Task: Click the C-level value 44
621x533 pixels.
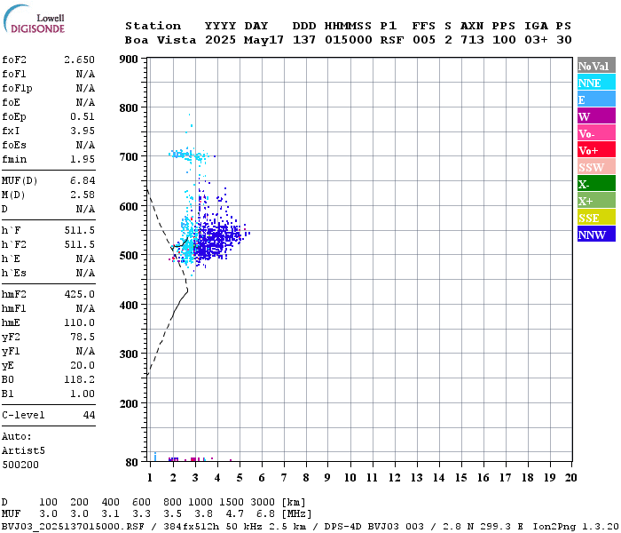Action: (89, 415)
